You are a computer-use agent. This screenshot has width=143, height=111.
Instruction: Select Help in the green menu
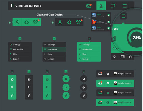click(x=89, y=54)
